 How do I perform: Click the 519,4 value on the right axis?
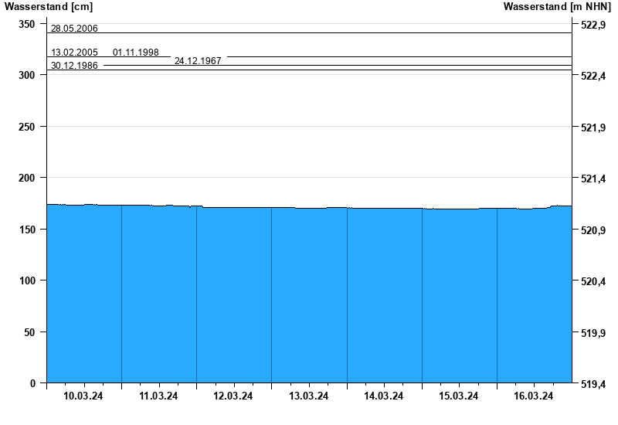[x=592, y=383]
